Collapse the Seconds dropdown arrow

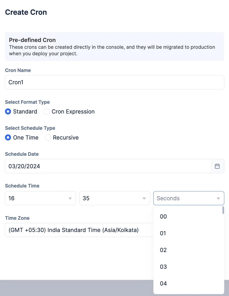point(218,198)
